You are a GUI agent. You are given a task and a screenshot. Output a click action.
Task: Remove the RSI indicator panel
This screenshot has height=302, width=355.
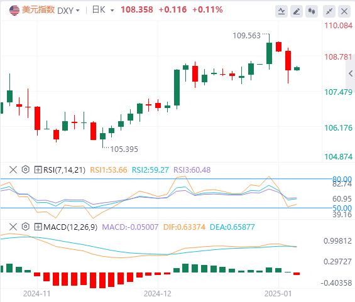pos(13,170)
